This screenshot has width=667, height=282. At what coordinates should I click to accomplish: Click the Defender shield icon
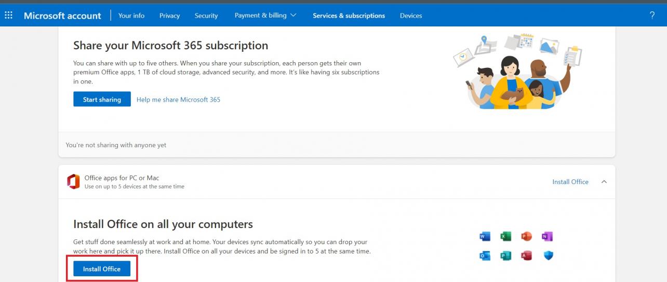(548, 256)
